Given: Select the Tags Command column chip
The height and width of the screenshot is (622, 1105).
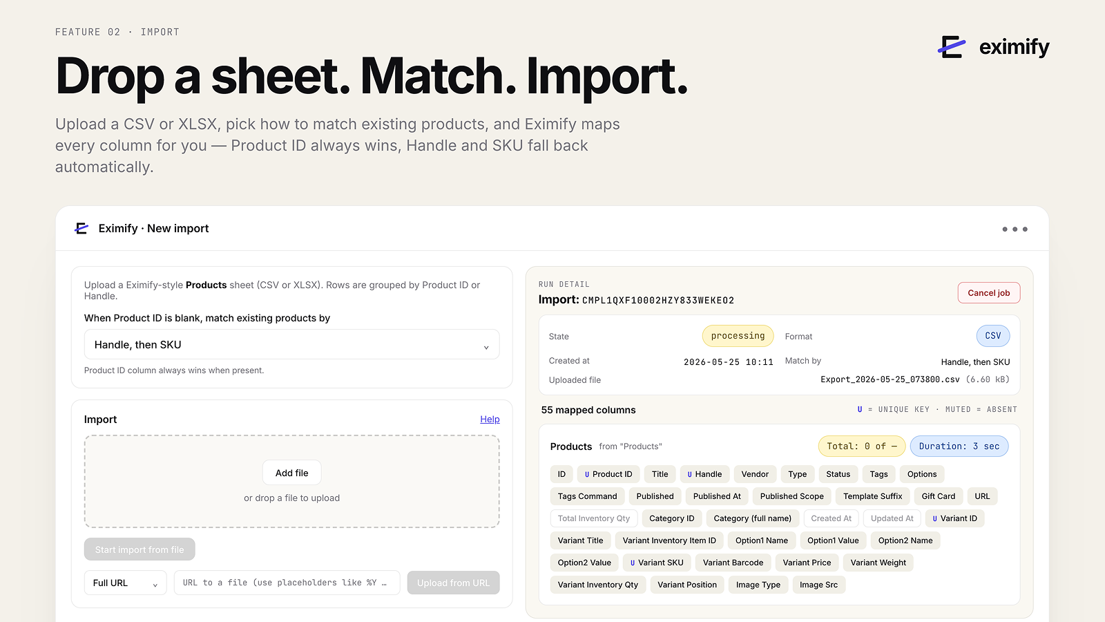Looking at the screenshot, I should point(588,496).
